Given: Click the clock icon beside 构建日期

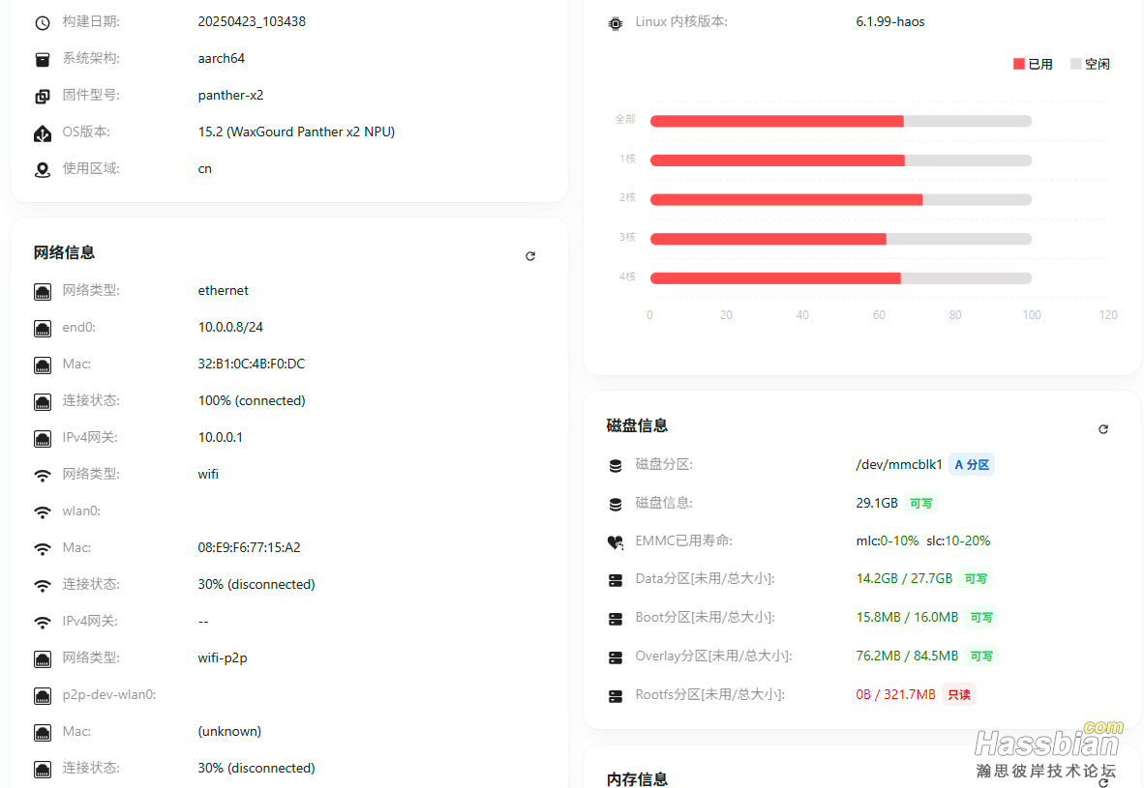Looking at the screenshot, I should coord(43,22).
